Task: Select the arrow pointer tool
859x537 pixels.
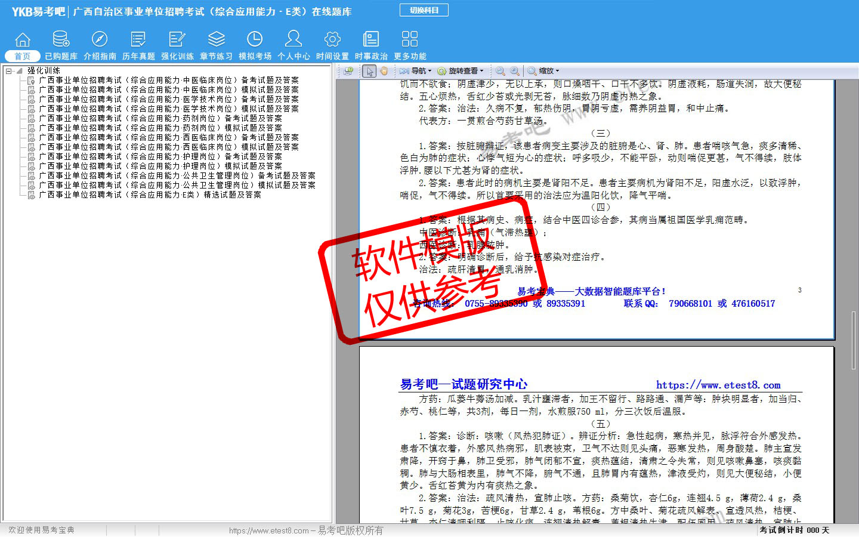Action: [369, 71]
